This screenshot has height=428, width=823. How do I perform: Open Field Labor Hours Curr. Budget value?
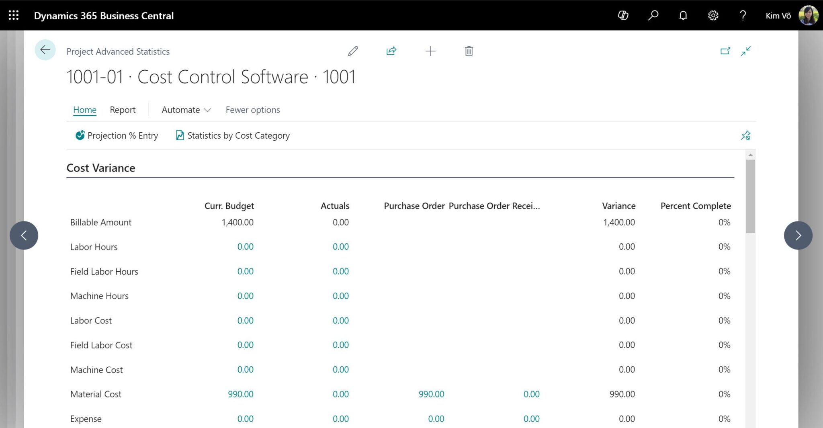(x=245, y=271)
